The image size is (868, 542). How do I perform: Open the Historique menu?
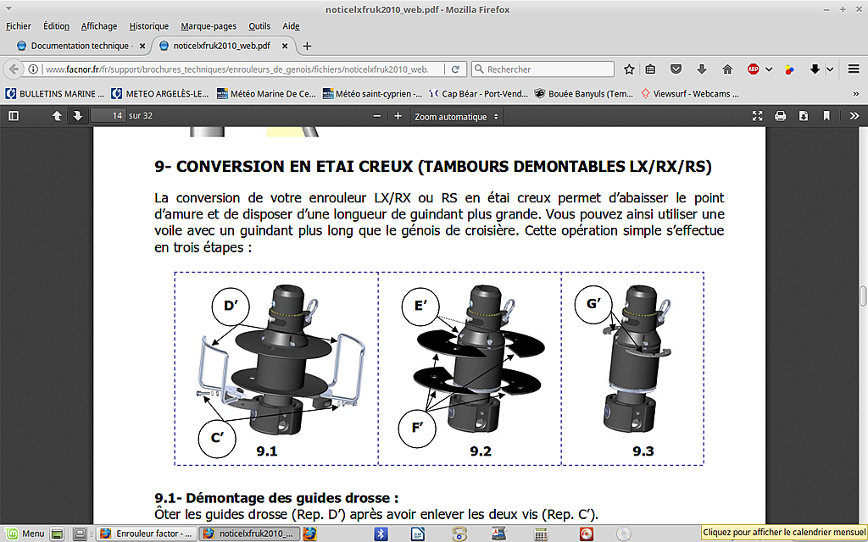point(149,26)
